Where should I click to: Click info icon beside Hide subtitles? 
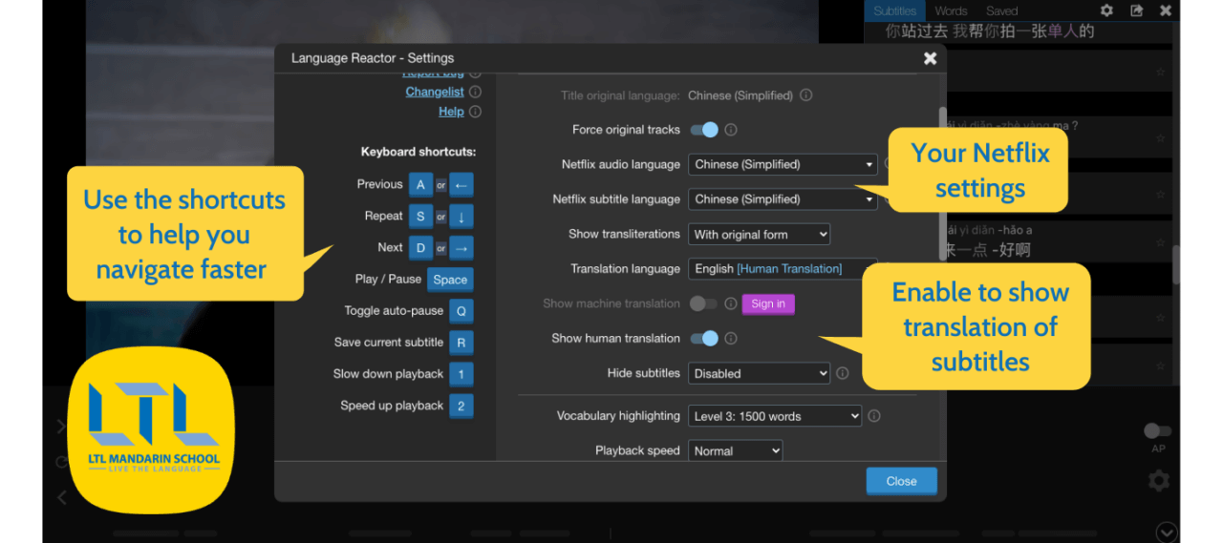(x=842, y=373)
